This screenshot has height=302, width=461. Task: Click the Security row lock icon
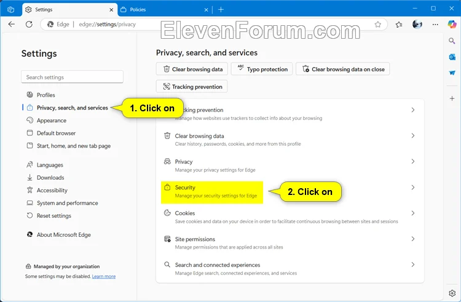click(x=167, y=187)
